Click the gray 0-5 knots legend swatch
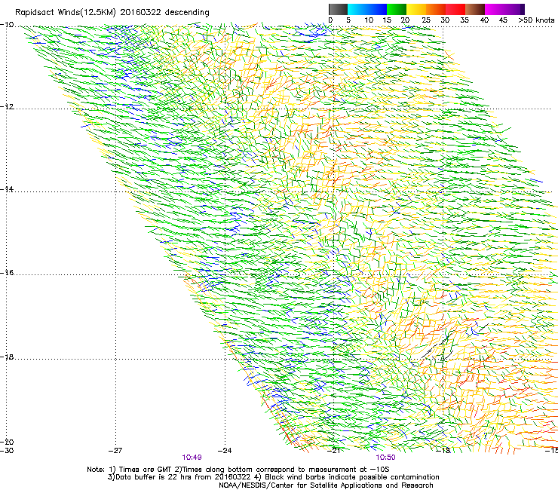The height and width of the screenshot is (490, 558). tap(338, 9)
